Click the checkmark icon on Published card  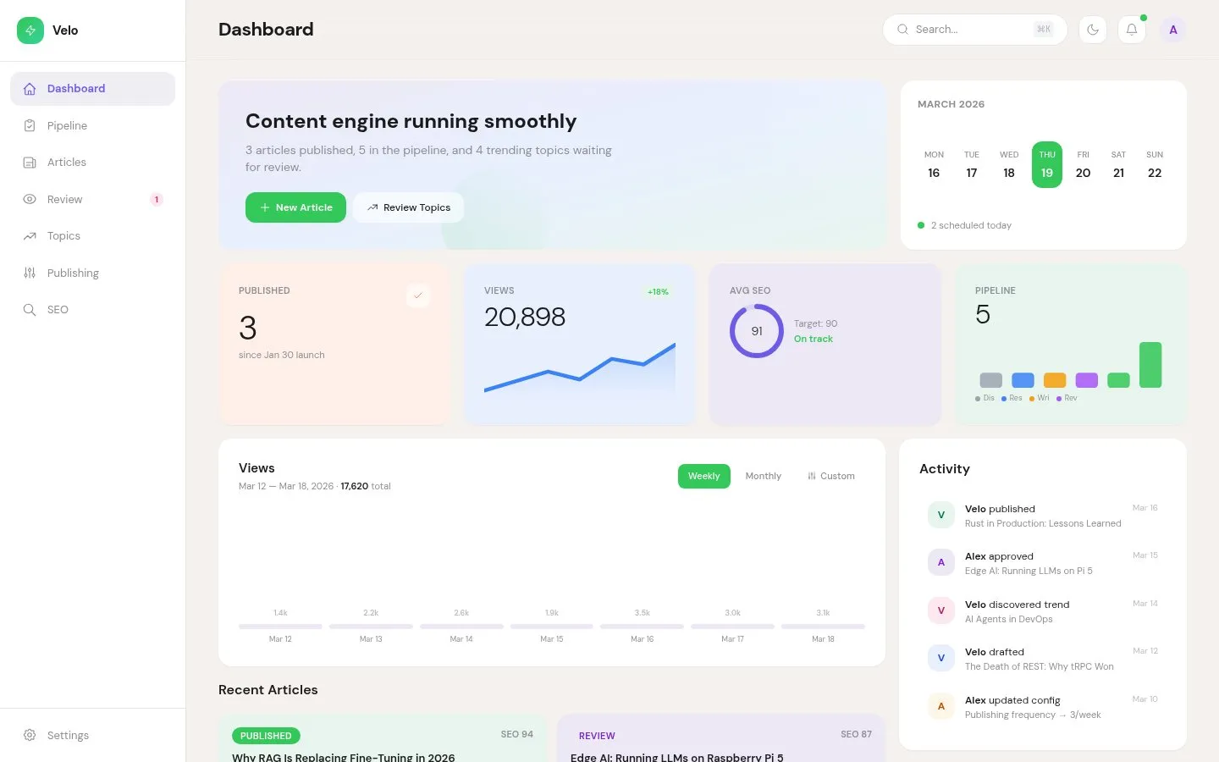point(417,295)
